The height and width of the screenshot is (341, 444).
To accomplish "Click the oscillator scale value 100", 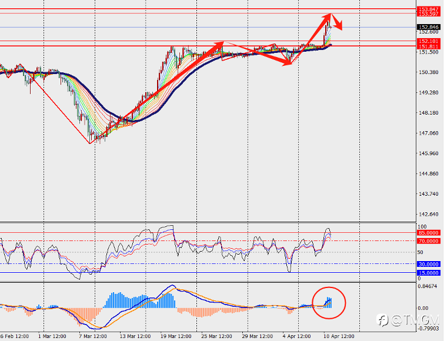I will pyautogui.click(x=422, y=227).
